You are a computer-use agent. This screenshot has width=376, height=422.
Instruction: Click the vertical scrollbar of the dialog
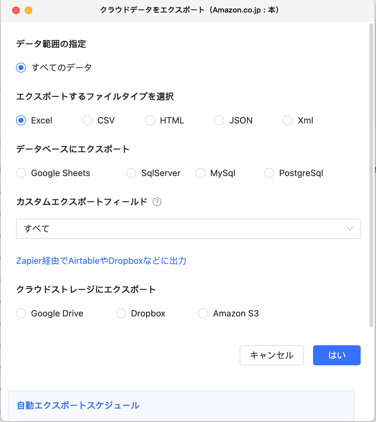click(x=371, y=175)
